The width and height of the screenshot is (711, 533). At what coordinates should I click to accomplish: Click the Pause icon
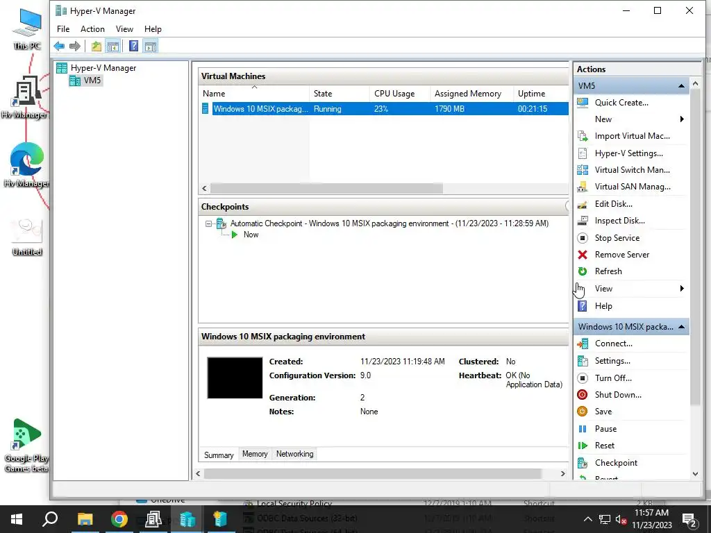click(583, 429)
